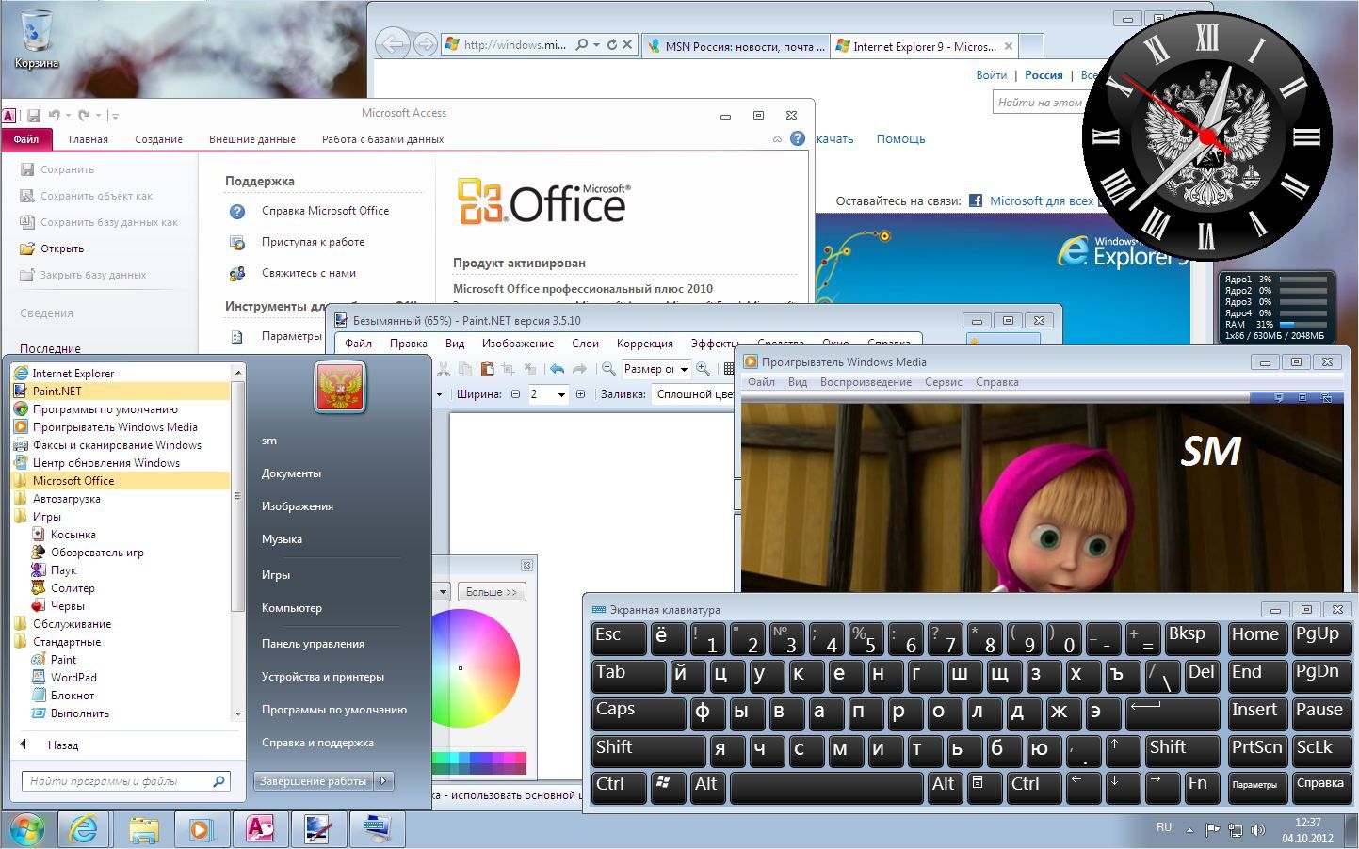Click the Internet Explorer back arrow button
This screenshot has height=849, width=1359.
pos(394,44)
